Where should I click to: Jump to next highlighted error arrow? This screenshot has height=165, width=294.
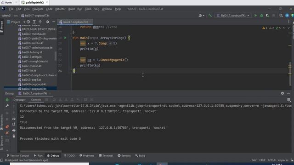coord(288,28)
